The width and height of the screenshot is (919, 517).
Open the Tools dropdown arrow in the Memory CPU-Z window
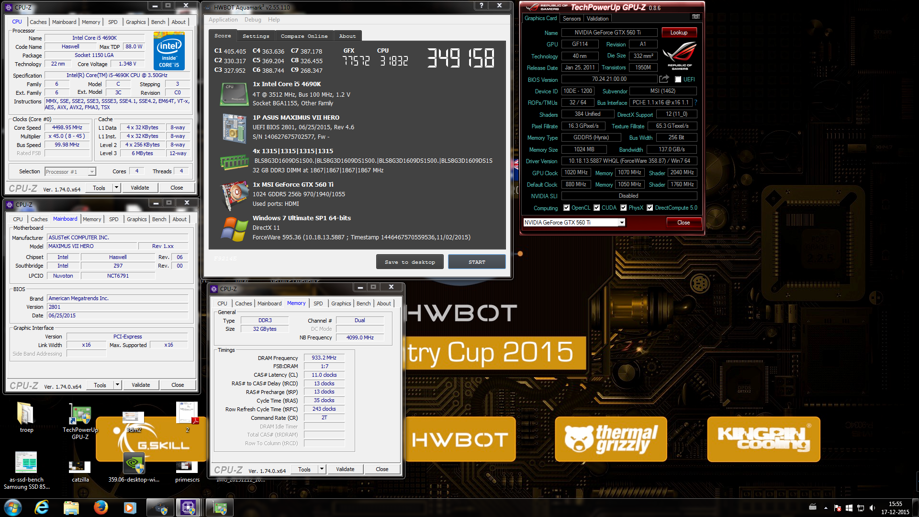coord(322,469)
